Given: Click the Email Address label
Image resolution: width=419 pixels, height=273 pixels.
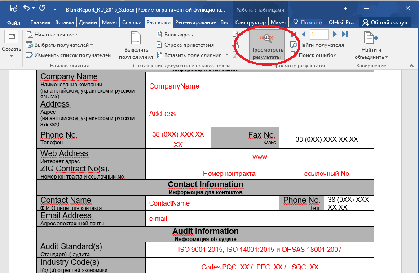Looking at the screenshot, I should pyautogui.click(x=66, y=215).
